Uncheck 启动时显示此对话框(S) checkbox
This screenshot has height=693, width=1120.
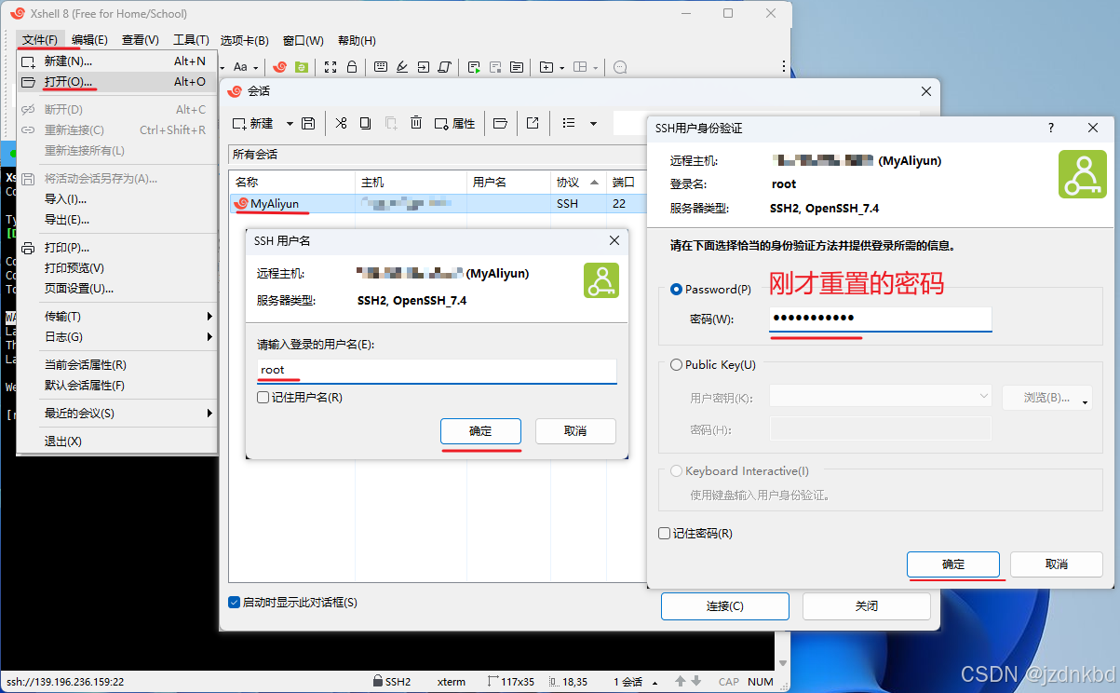tap(234, 603)
